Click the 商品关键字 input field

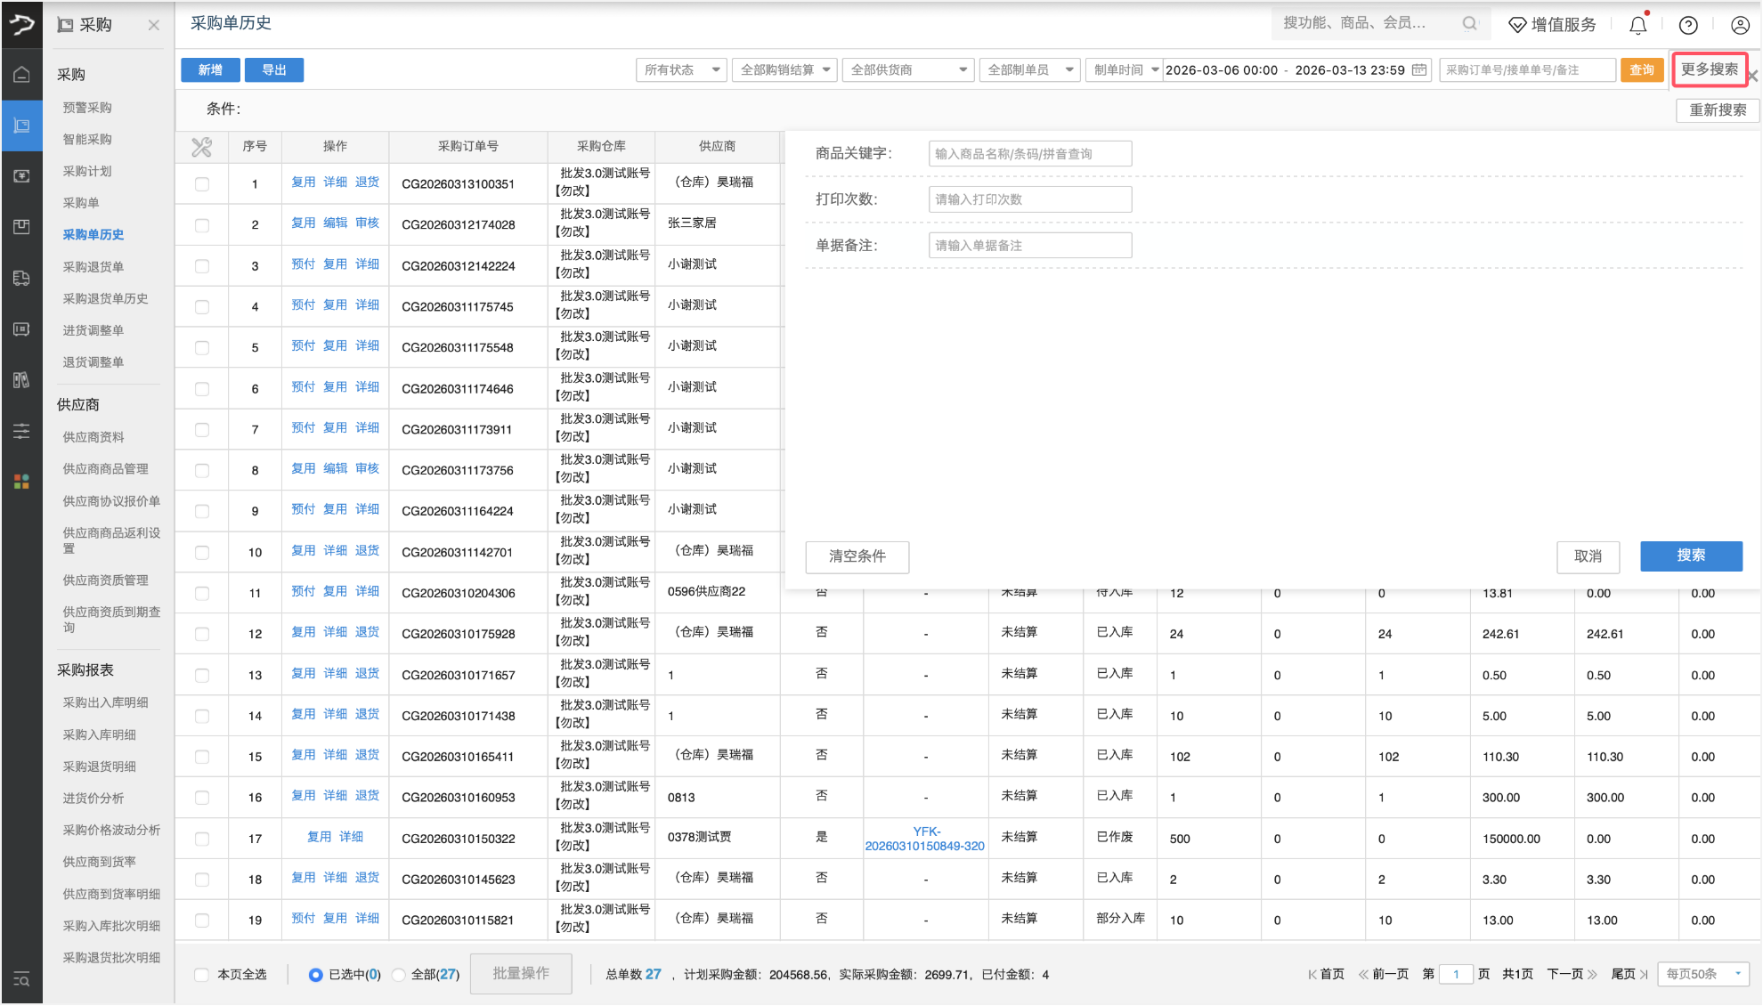[1029, 154]
